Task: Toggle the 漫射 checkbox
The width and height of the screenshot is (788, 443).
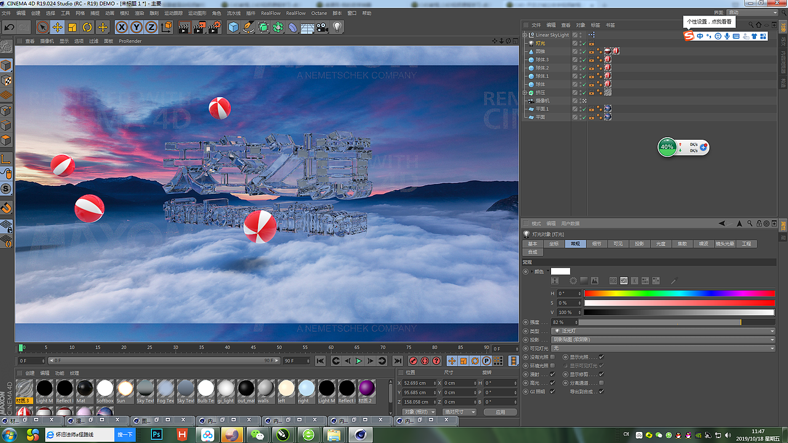Action: (x=552, y=374)
